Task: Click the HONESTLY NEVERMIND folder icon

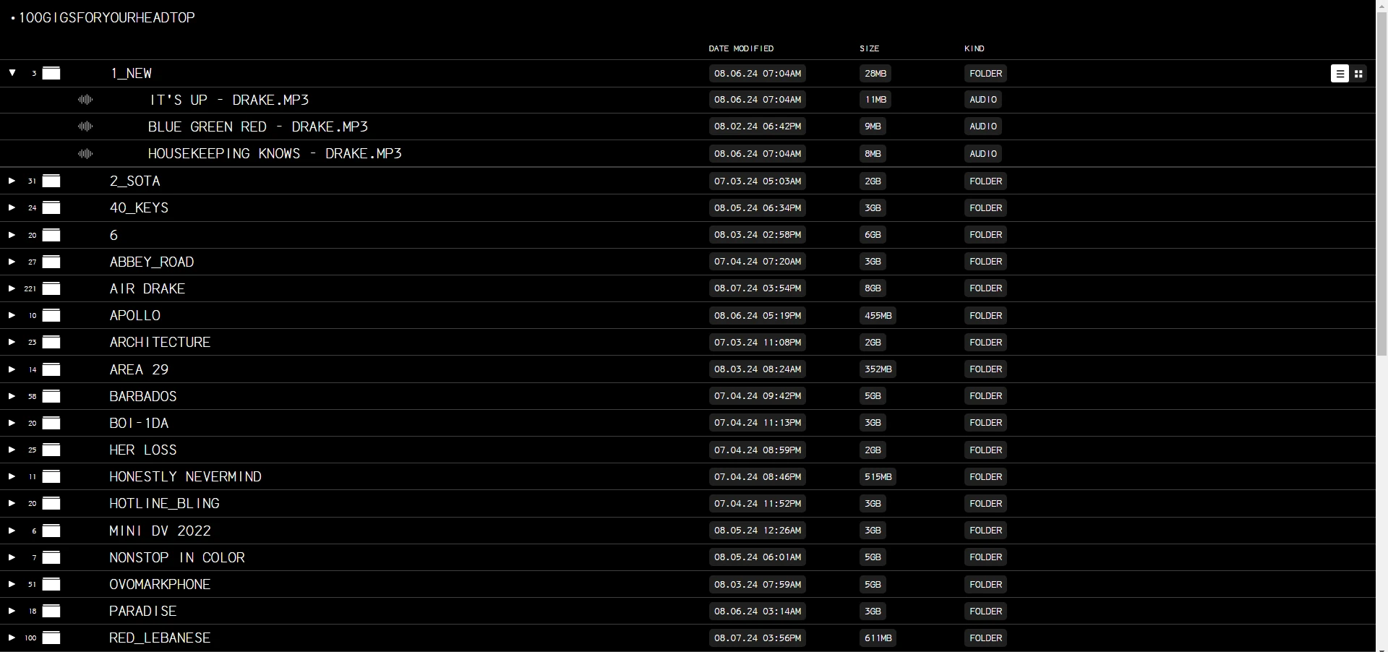Action: tap(51, 476)
